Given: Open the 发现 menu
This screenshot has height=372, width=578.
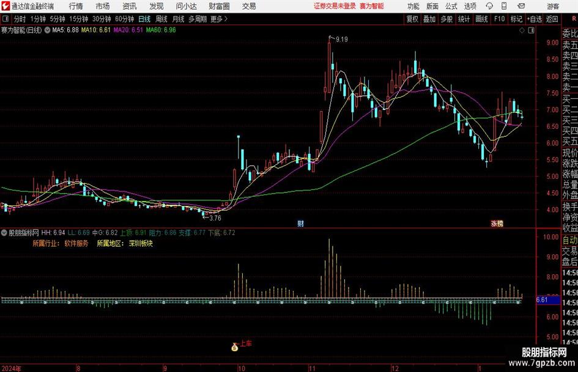Looking at the screenshot, I should coord(157,6).
